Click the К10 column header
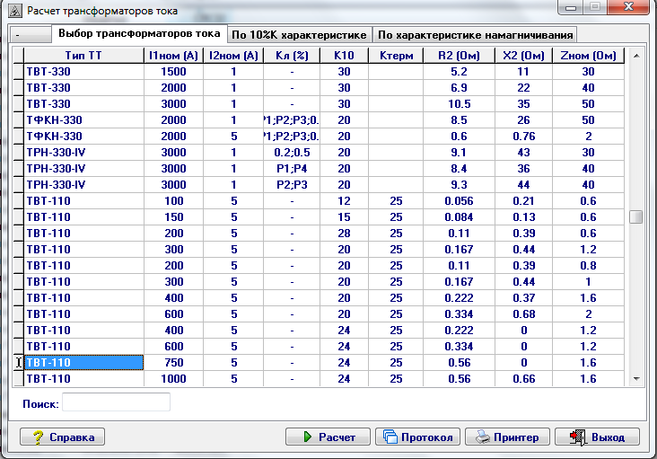657x459 pixels. (344, 56)
